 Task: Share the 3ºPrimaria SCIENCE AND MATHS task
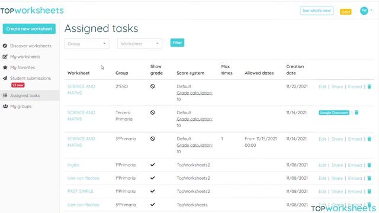coord(337,139)
